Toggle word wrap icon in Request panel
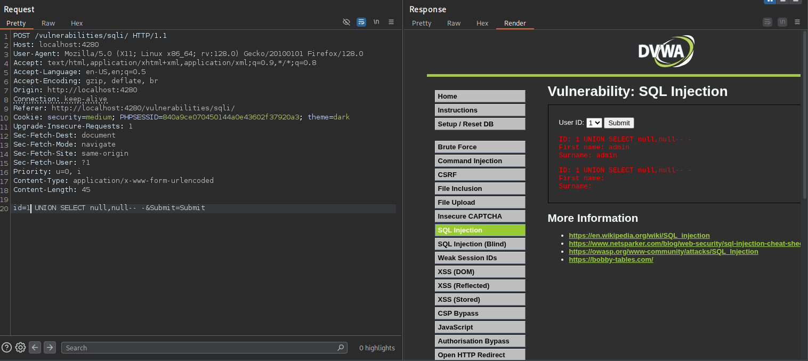The image size is (808, 361). (361, 22)
